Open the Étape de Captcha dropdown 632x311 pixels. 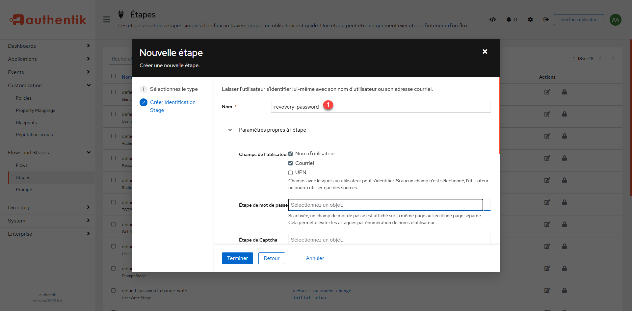click(389, 240)
